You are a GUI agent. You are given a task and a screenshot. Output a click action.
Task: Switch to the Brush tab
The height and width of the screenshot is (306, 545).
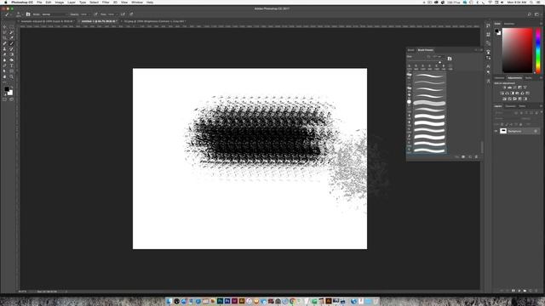pos(410,50)
